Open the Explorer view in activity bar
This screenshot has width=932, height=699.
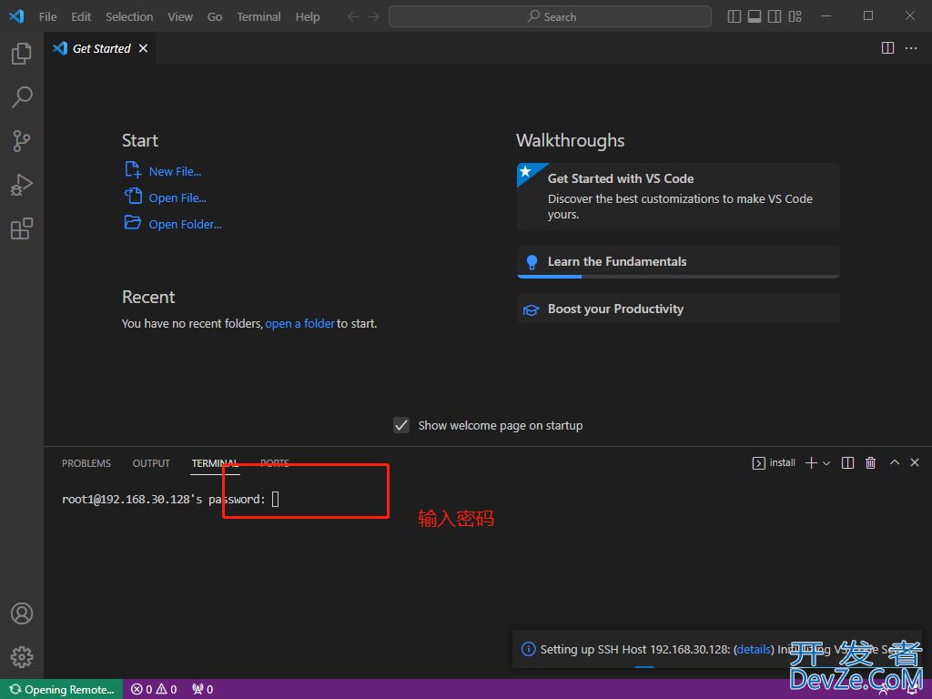point(22,54)
